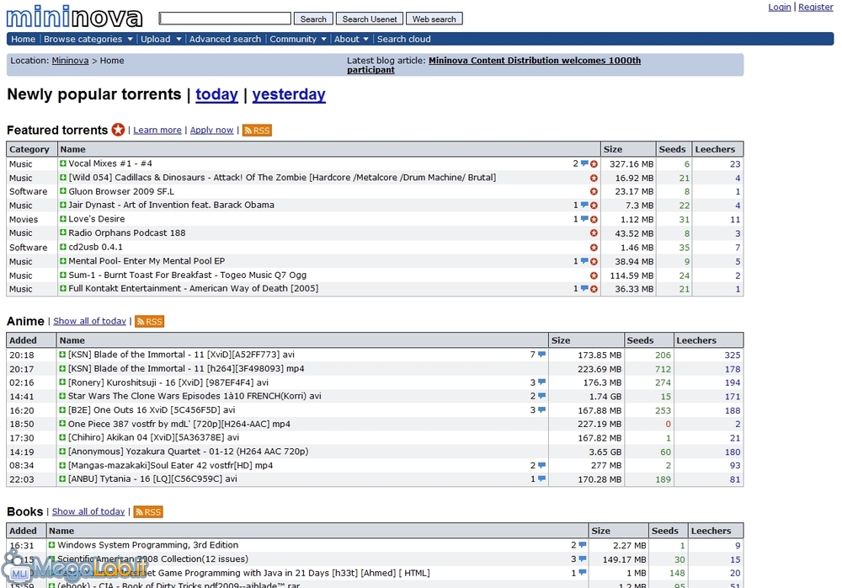
Task: Open the yesterday popular torrents link
Action: [289, 94]
